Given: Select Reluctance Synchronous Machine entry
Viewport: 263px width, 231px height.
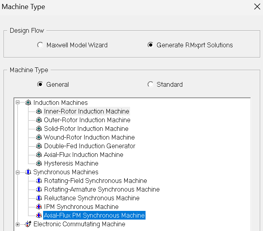Looking at the screenshot, I should [91, 198].
